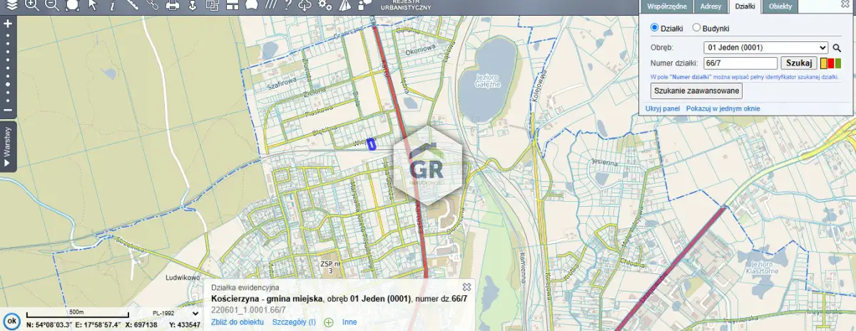Click the zoom in magnifier tool
The height and width of the screenshot is (331, 856).
coord(32,5)
